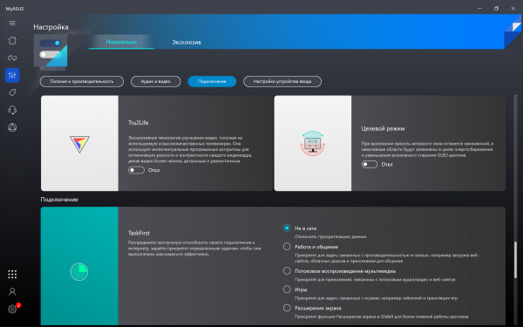
Task: Open the user account icon
Action: click(x=12, y=291)
